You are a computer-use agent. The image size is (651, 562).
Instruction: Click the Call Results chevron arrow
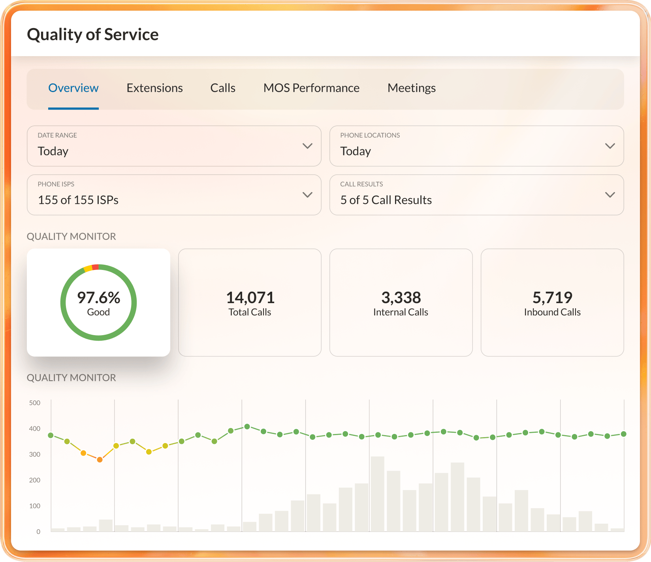click(x=610, y=195)
